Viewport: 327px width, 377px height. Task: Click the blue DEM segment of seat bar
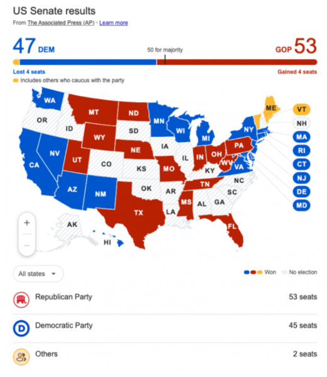(88, 62)
